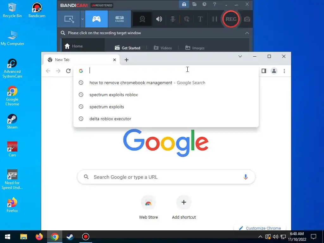Open Bandicam output folder icon
Screen dimensions: 324x243
(x=194, y=4)
